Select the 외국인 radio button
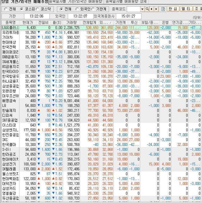The image size is (202, 203). 77,9
